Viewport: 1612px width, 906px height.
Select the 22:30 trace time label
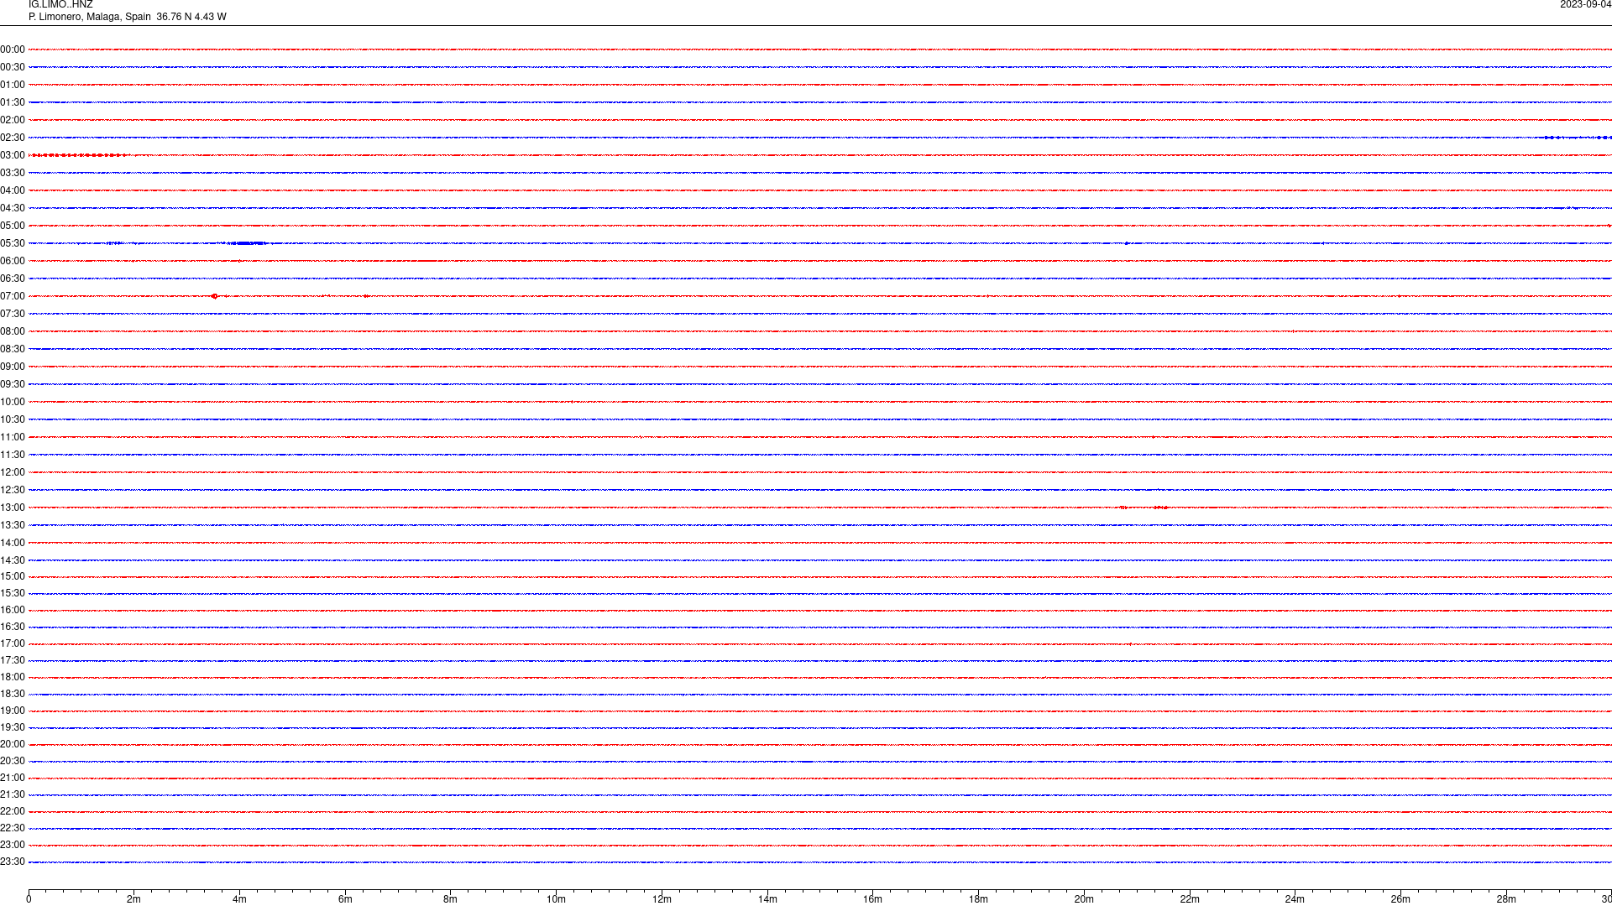click(13, 828)
